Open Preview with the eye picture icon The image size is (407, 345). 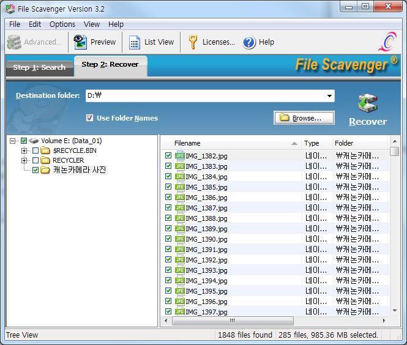pos(80,42)
